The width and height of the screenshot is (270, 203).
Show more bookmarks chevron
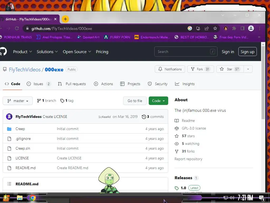coord(259,37)
